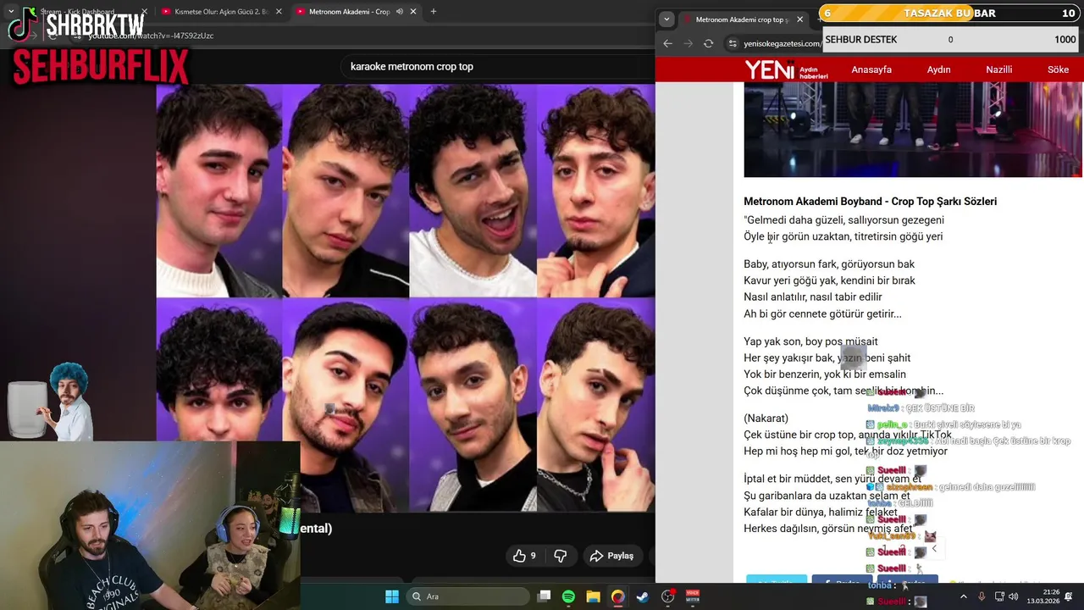
Task: Open the Söke menu item
Action: 1059,69
